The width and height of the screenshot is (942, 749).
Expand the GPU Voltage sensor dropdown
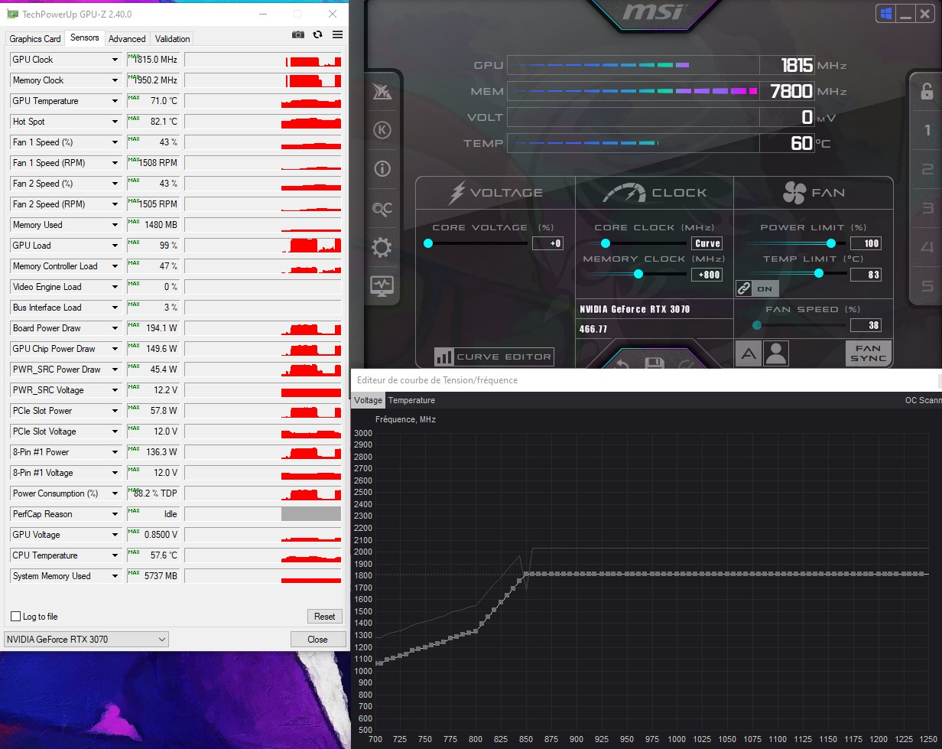(x=115, y=535)
